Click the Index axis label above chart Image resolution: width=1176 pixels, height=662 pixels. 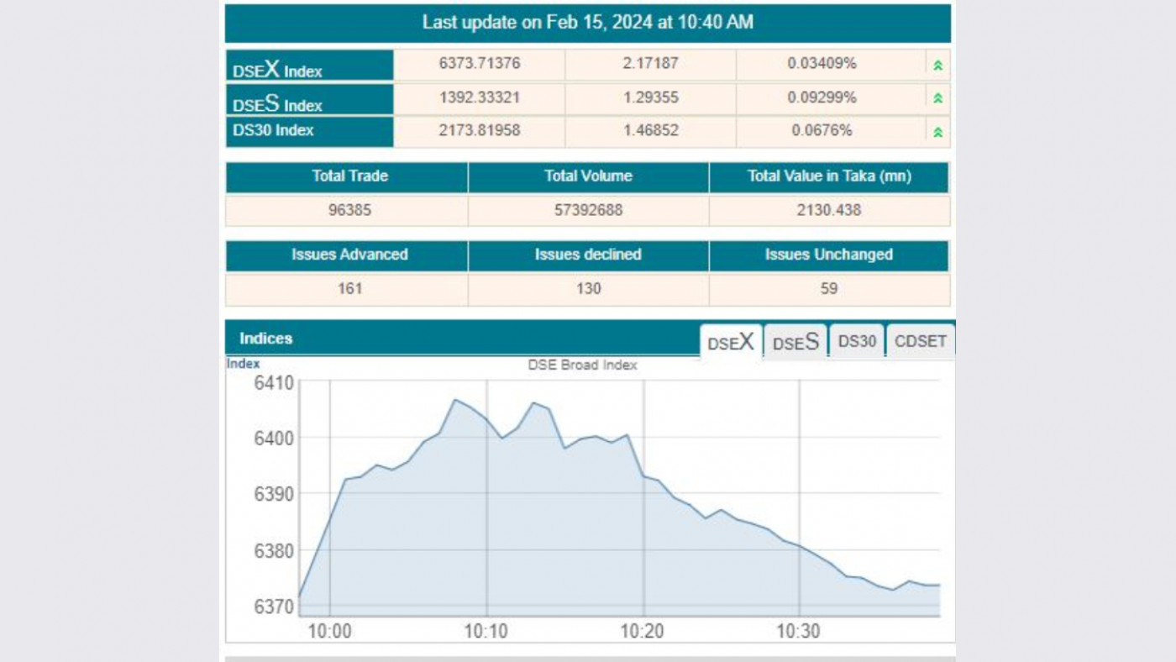pos(243,364)
